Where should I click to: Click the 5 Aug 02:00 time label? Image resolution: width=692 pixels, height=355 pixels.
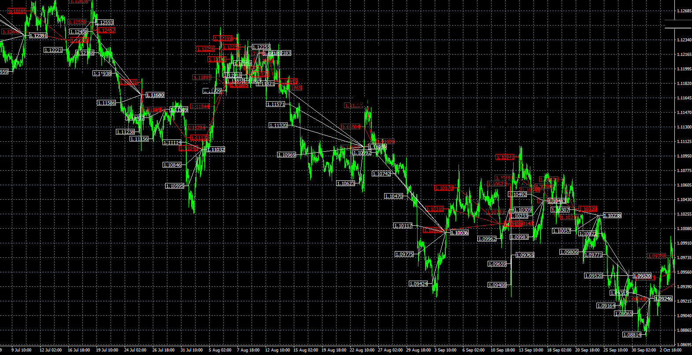(x=220, y=350)
